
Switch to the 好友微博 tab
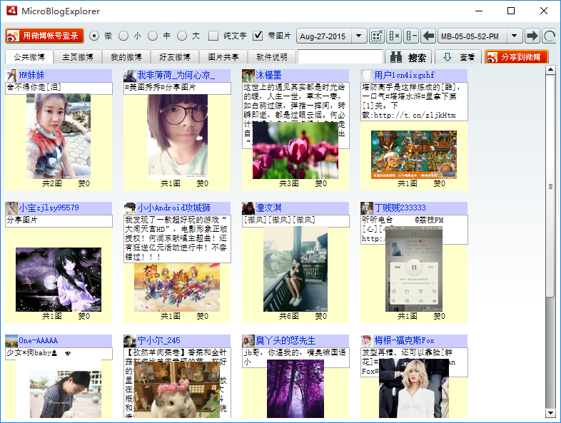point(175,57)
